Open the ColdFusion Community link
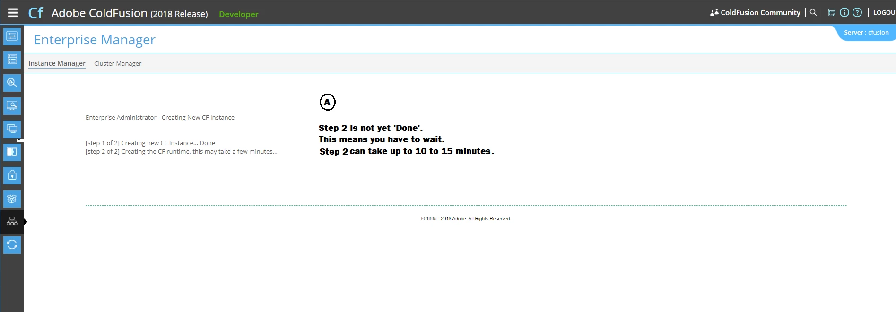 [x=760, y=13]
